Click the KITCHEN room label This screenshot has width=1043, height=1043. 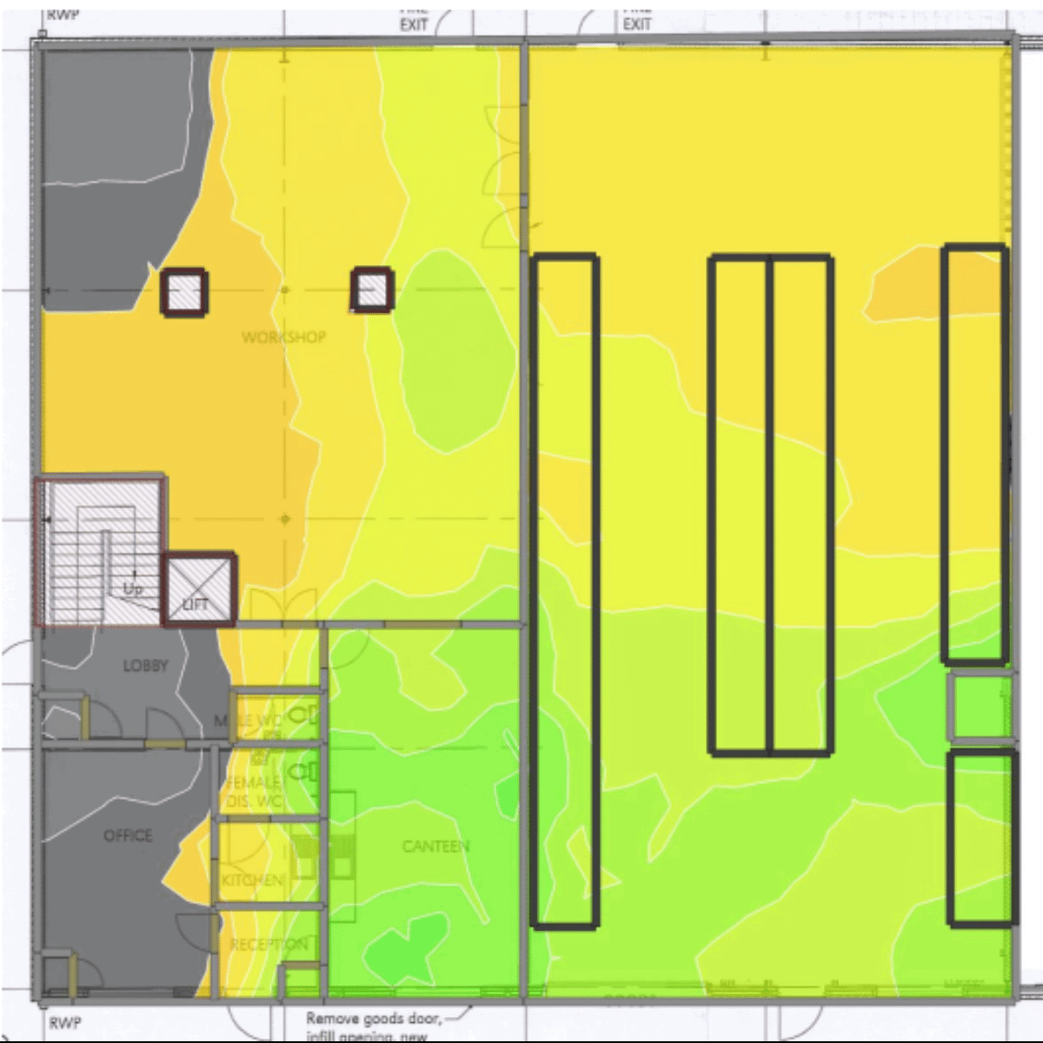coord(252,880)
